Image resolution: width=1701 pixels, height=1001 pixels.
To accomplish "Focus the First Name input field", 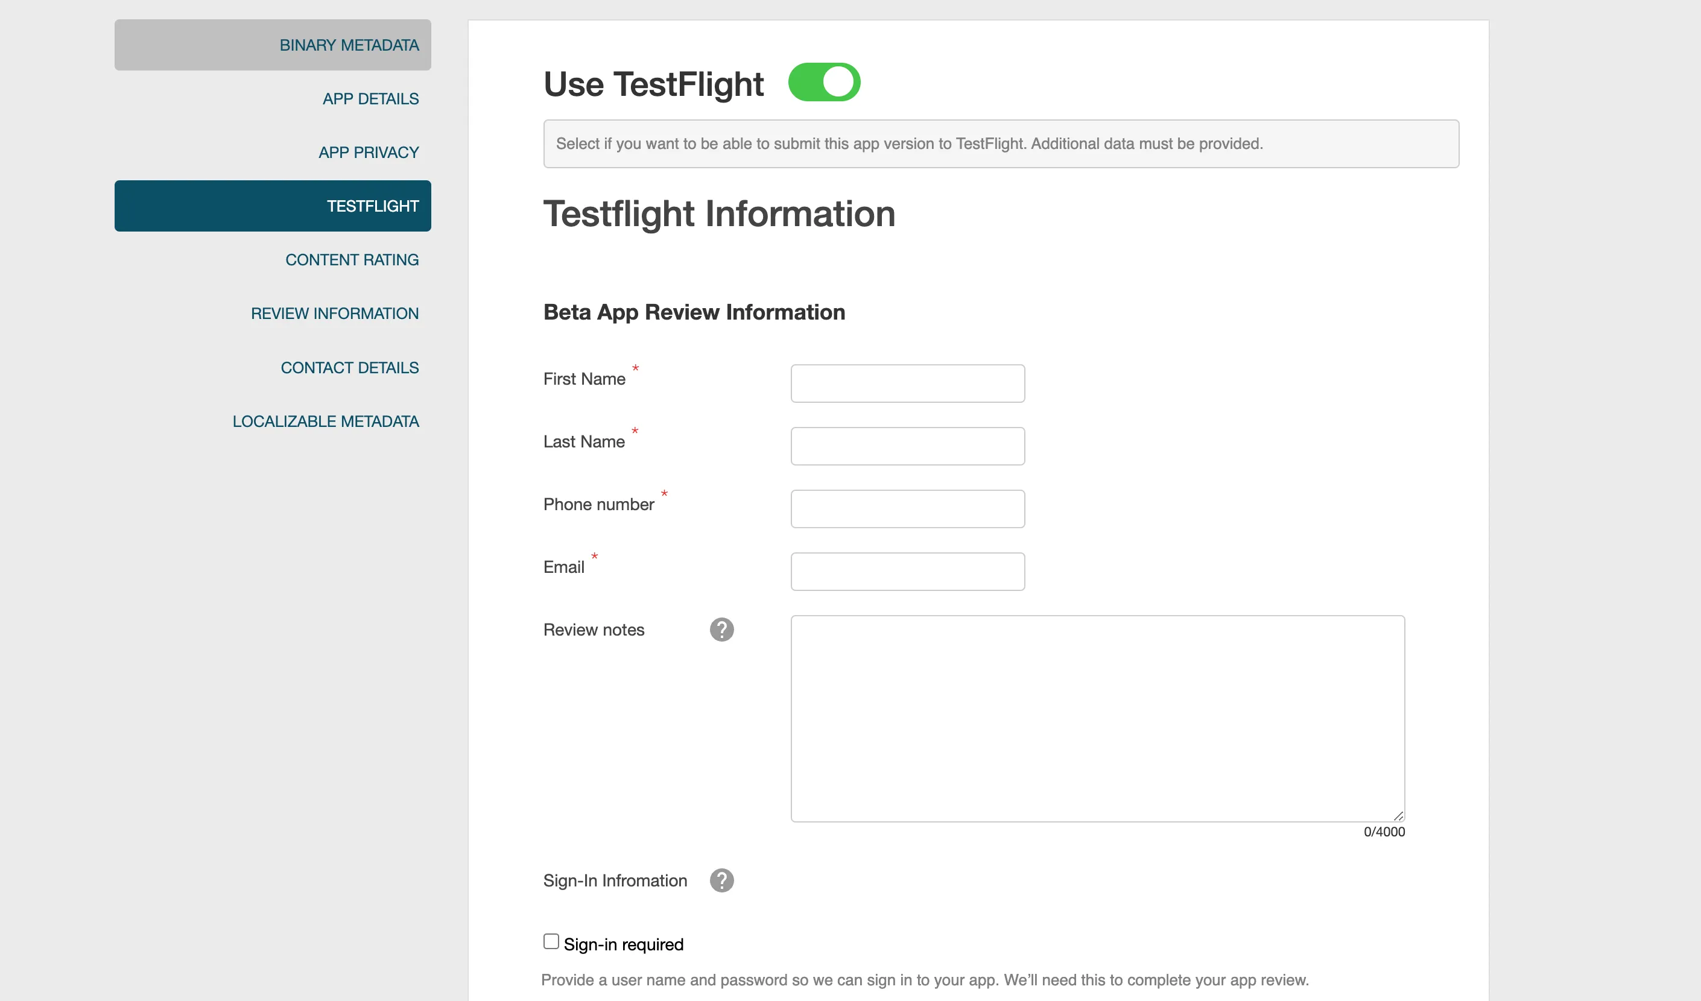I will coord(908,384).
